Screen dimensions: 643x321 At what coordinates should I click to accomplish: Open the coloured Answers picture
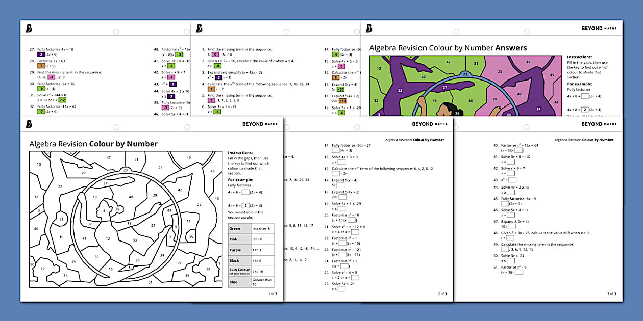tap(463, 86)
